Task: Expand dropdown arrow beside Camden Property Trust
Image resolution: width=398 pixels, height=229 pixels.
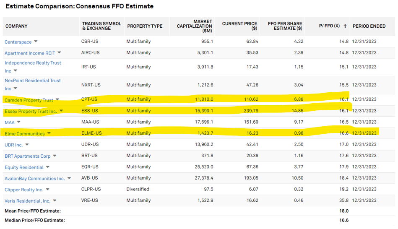Action: (57, 100)
